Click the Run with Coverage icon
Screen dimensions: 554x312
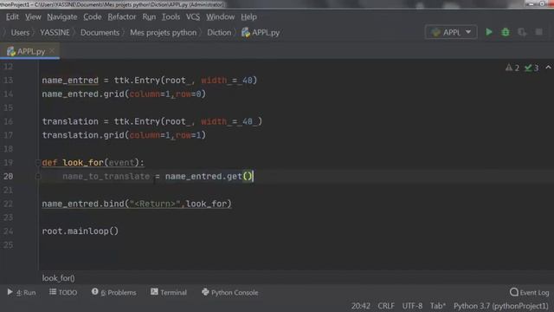522,32
